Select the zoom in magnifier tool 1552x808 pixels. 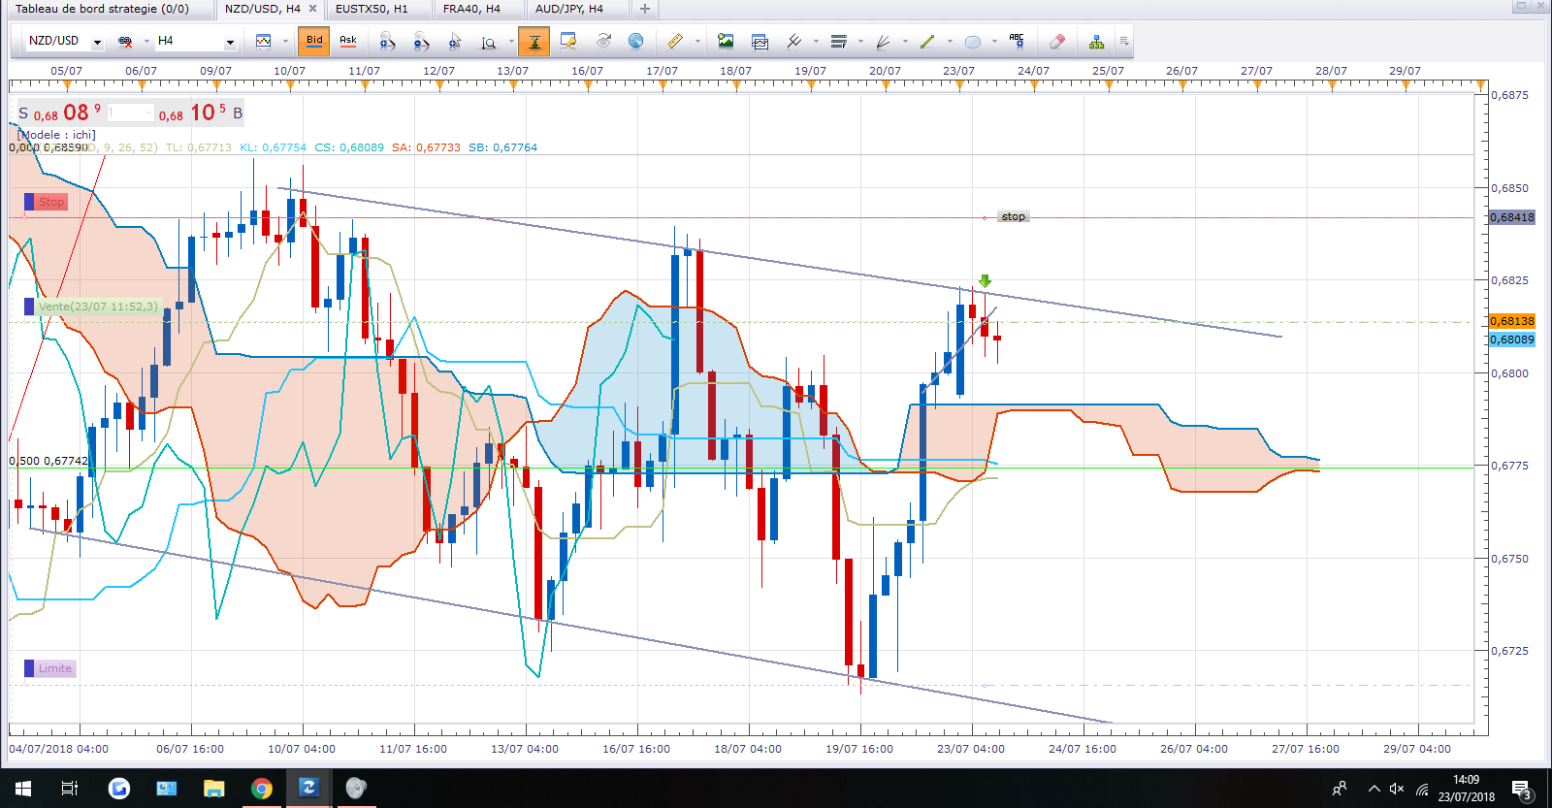click(x=387, y=42)
